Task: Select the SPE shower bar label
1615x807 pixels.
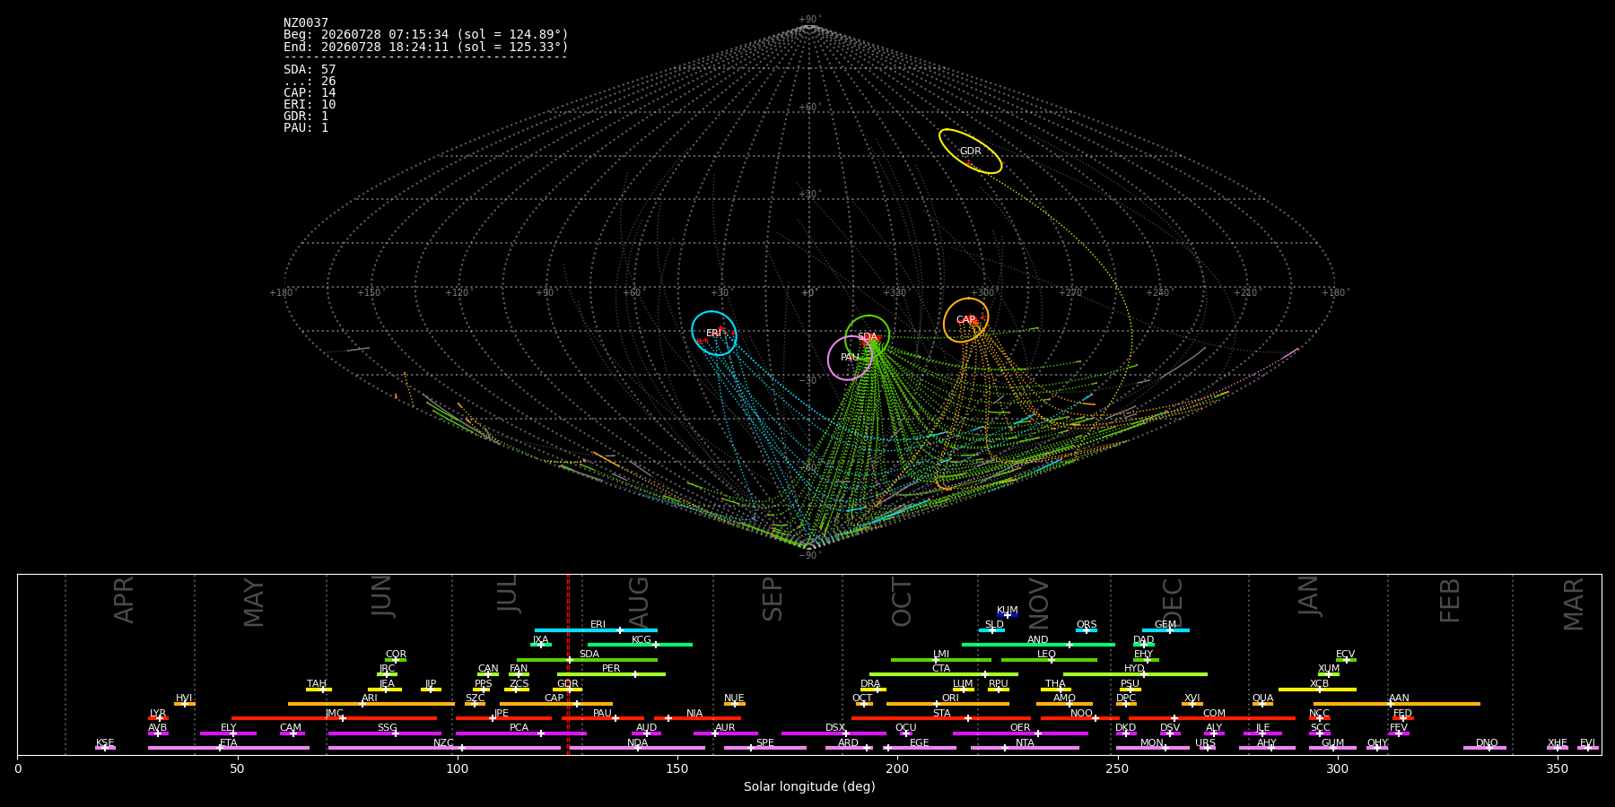Action: [x=765, y=743]
